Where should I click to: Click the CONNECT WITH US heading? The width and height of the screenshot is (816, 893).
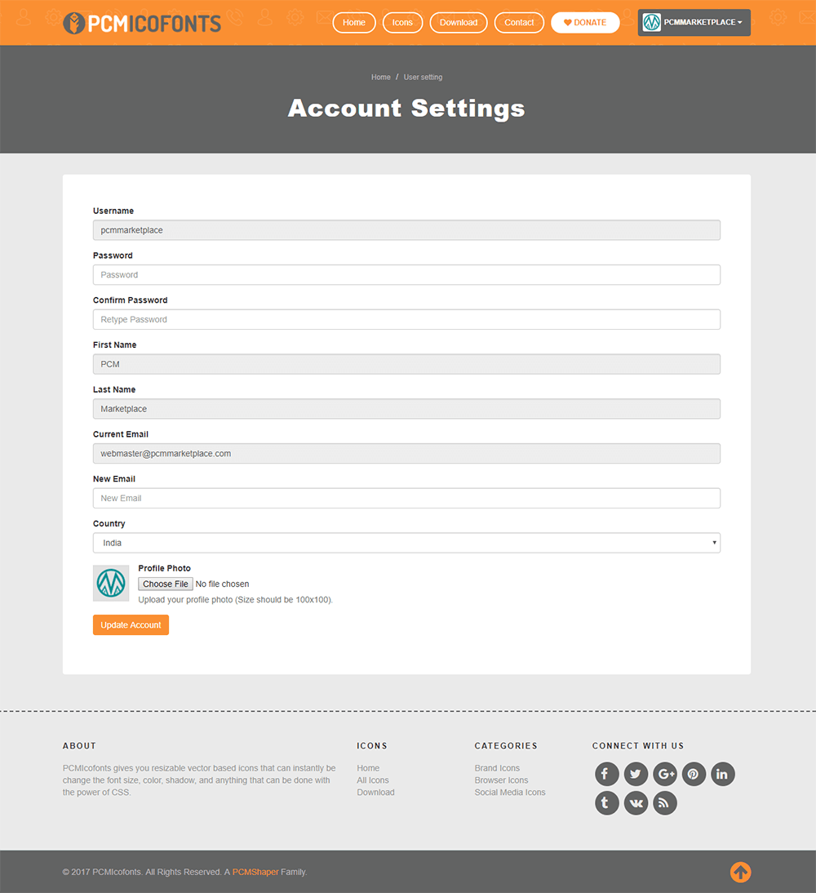point(638,745)
